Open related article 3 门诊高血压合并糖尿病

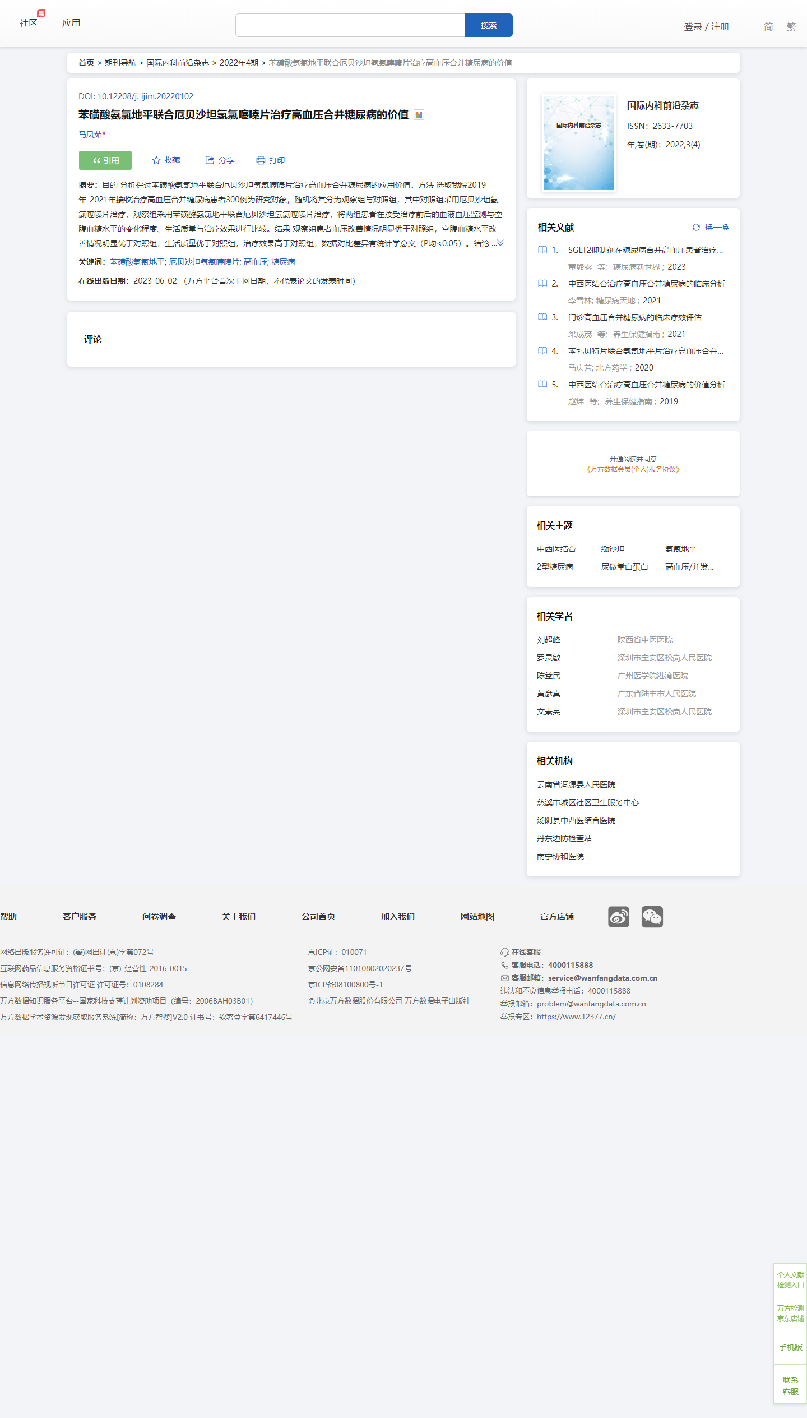coord(634,317)
